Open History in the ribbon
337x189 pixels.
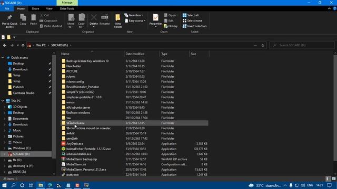[171, 26]
